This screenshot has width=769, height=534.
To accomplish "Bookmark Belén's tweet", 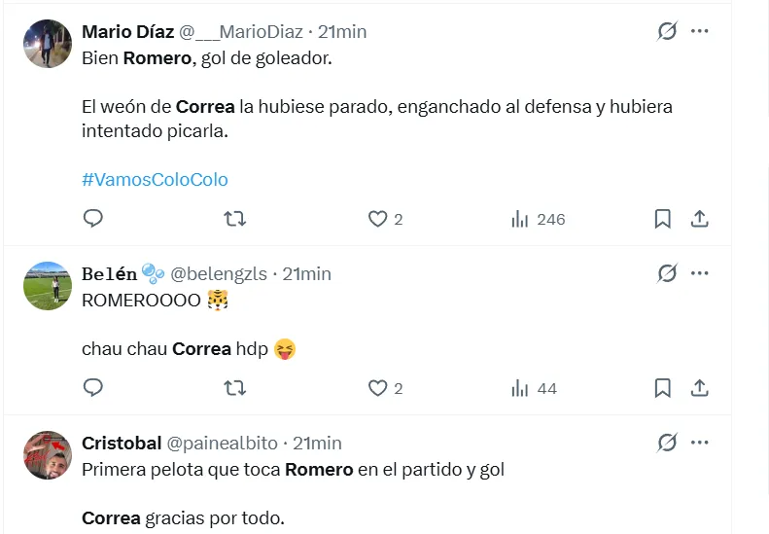I will click(663, 388).
